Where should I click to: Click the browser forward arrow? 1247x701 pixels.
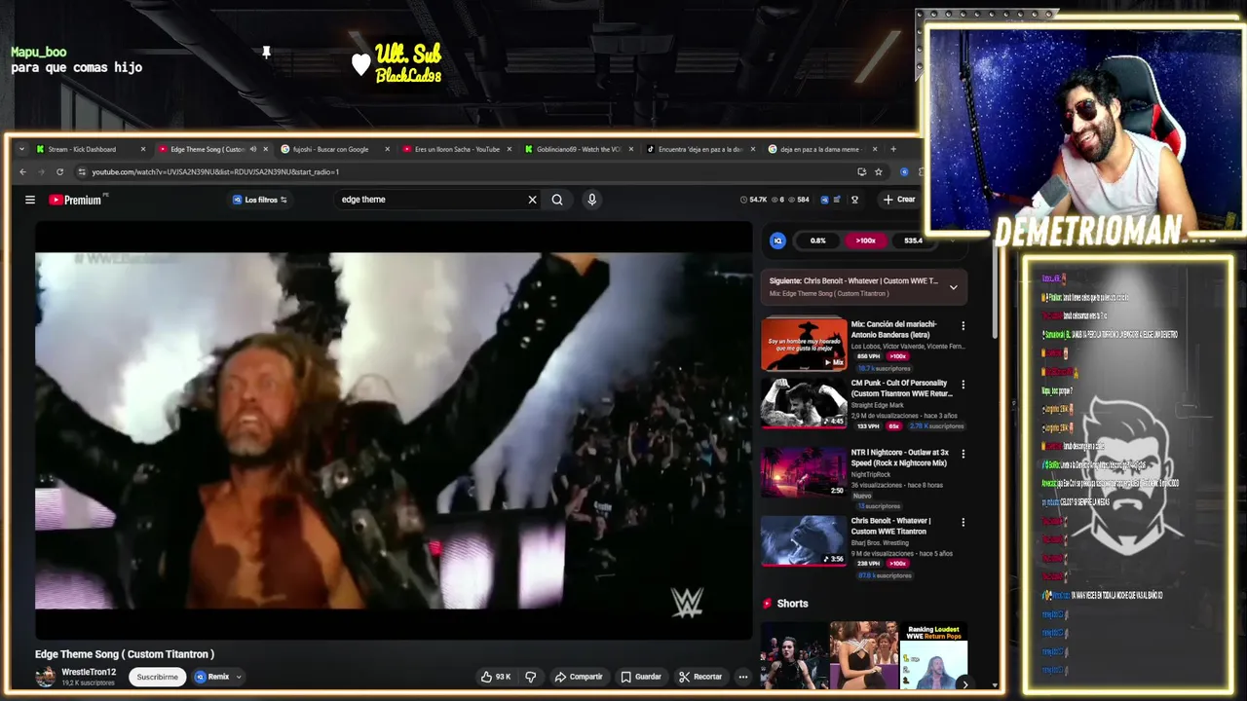pyautogui.click(x=41, y=172)
